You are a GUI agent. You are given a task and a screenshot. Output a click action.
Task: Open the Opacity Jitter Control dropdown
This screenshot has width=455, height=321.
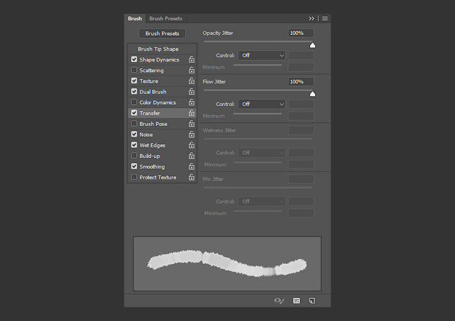[x=262, y=55]
